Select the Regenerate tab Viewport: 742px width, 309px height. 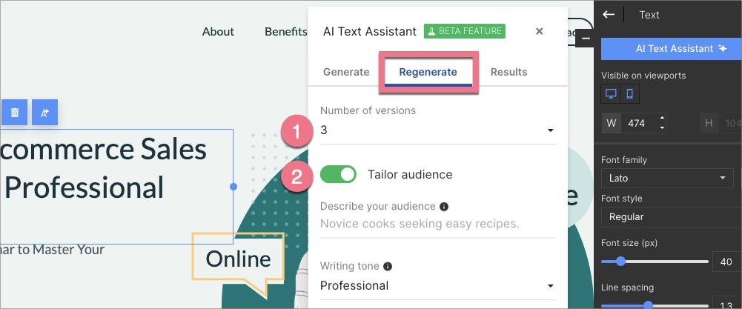pos(428,72)
